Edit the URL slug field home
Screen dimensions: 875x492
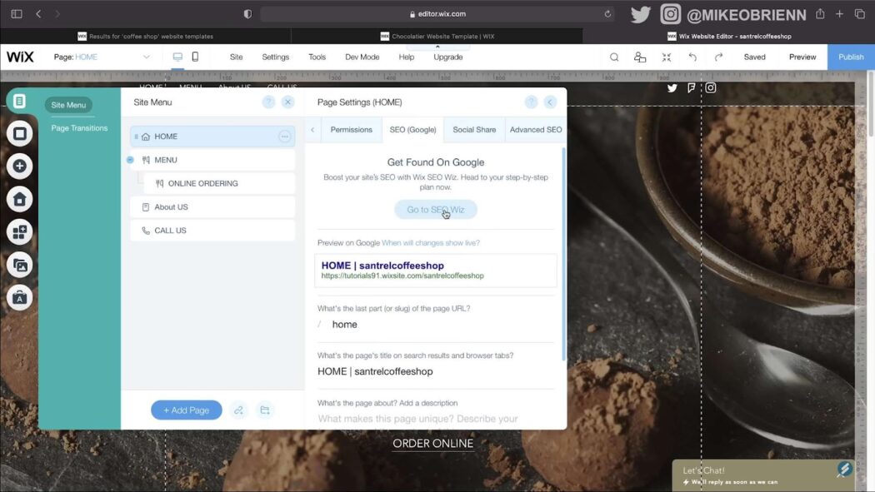click(436, 325)
